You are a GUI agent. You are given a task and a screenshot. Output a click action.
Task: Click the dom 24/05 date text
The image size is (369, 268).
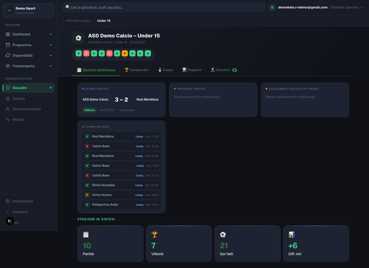pos(152,156)
